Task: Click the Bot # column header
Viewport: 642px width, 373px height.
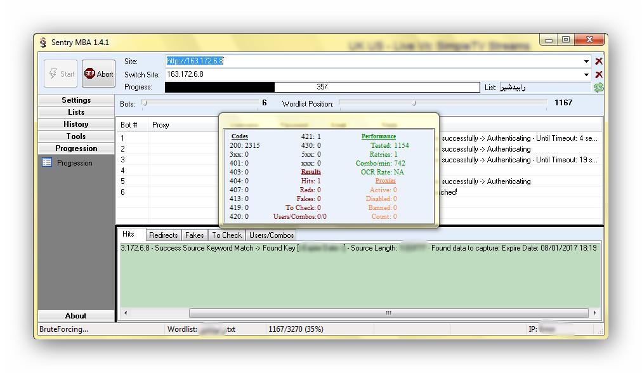Action: tap(132, 125)
